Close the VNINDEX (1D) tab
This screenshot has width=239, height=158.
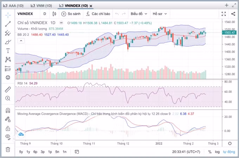pos(91,6)
